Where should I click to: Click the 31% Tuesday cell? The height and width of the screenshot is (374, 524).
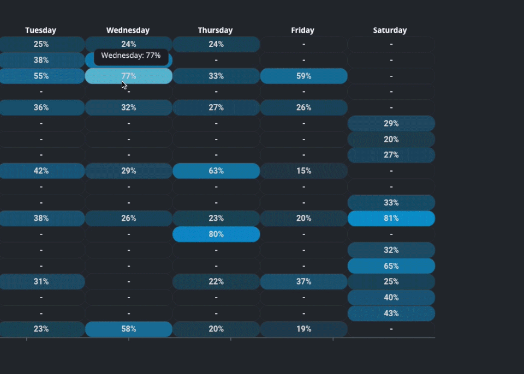click(x=41, y=282)
